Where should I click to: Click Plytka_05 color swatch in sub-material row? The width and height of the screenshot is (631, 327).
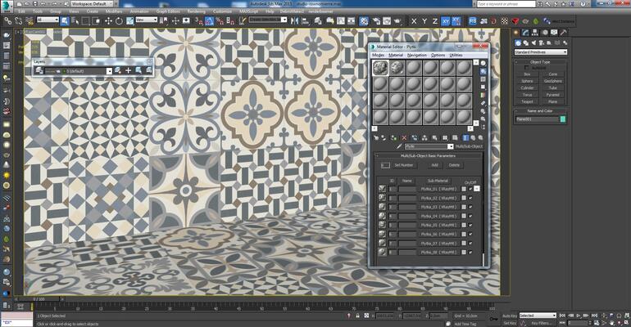pos(464,225)
